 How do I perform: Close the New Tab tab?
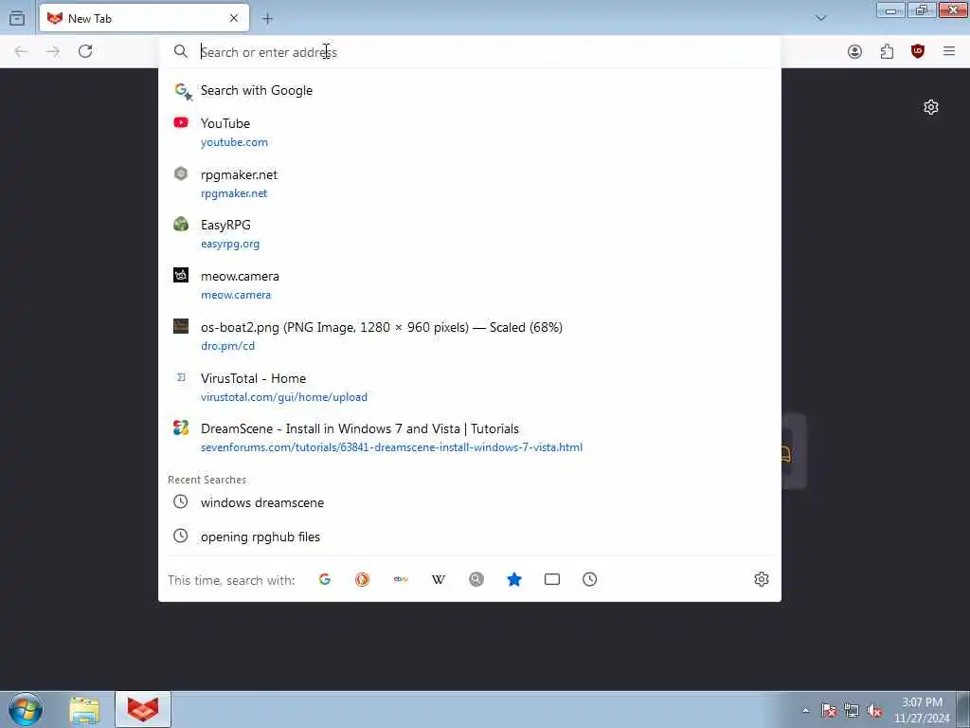click(234, 19)
